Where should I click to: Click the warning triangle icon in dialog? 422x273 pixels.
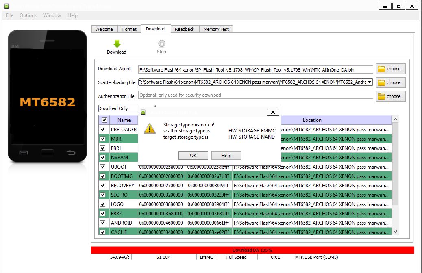[149, 128]
